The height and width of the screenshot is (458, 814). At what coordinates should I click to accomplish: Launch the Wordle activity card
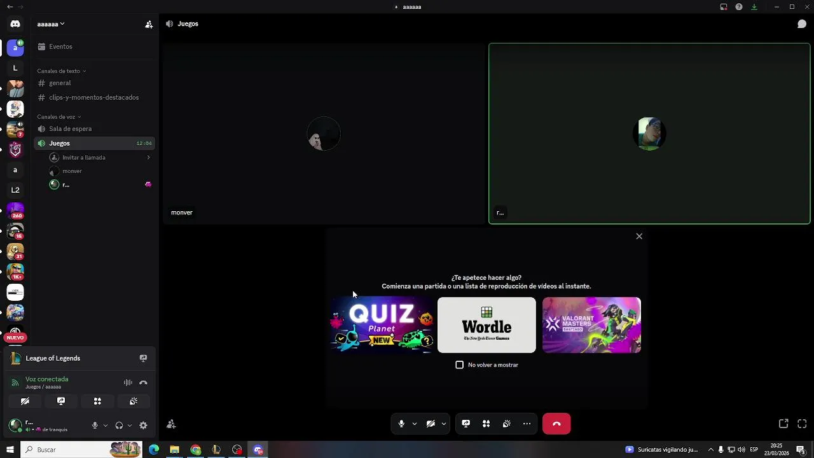point(486,325)
